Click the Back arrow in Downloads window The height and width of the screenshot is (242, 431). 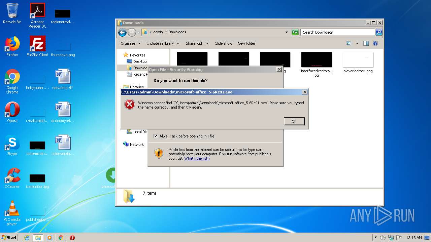click(122, 32)
